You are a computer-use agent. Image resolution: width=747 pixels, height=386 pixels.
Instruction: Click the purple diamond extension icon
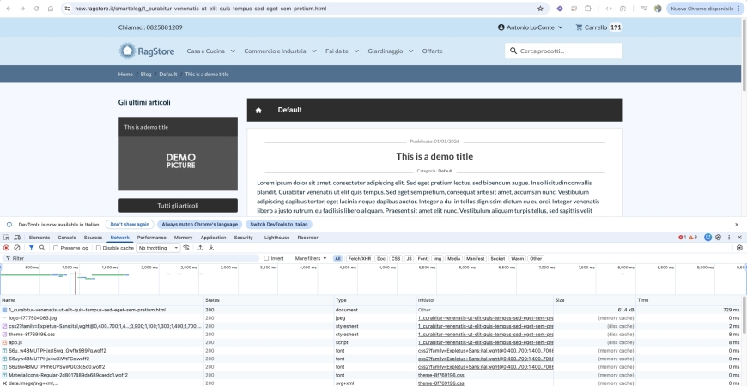[560, 9]
